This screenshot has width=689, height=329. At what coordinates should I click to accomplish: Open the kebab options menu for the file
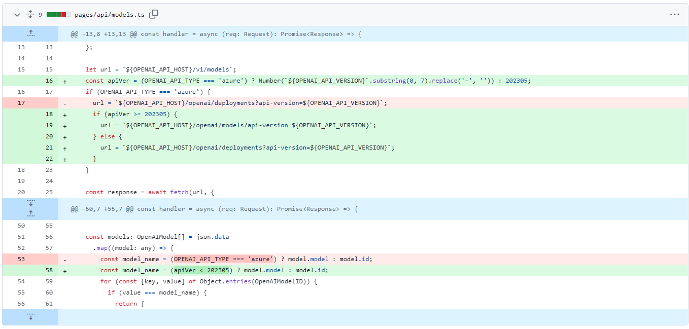(x=674, y=15)
